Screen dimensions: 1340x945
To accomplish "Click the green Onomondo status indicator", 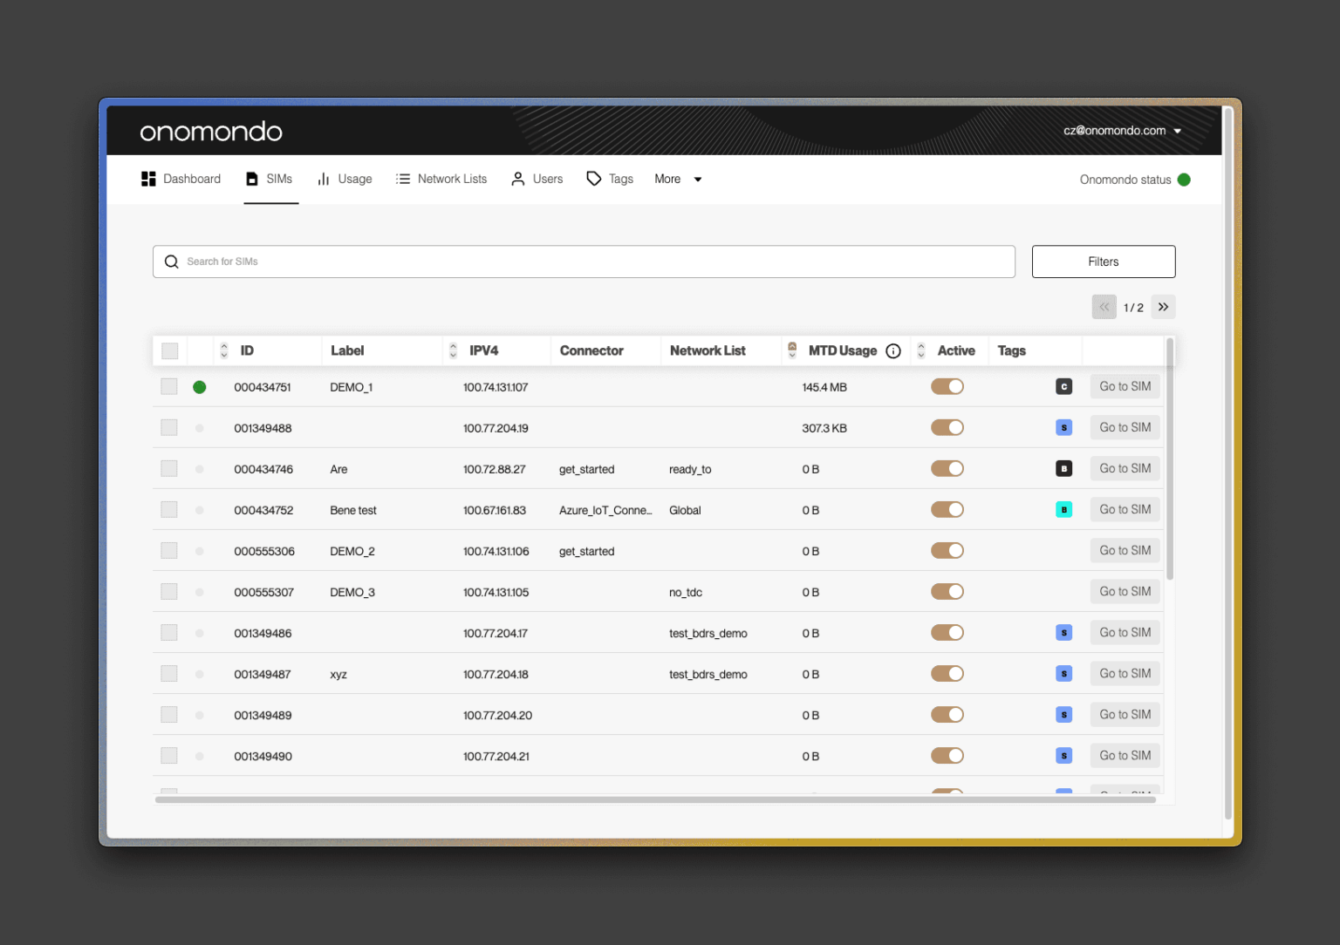I will [1184, 180].
